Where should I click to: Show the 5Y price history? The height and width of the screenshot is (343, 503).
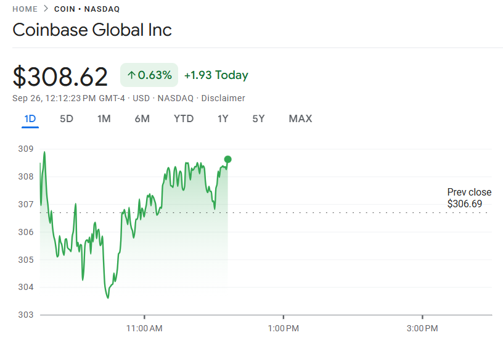[x=258, y=118]
